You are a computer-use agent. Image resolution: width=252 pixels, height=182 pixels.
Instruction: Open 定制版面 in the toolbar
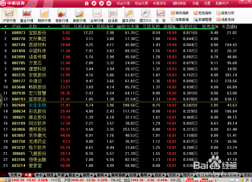(180, 20)
